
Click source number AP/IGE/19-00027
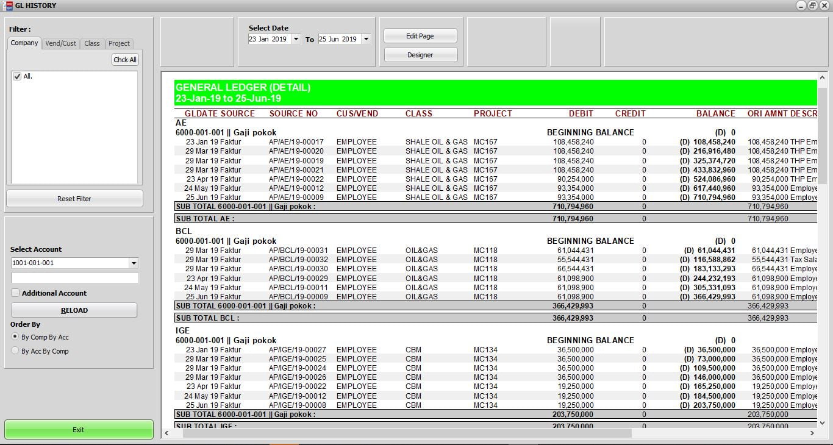point(298,350)
